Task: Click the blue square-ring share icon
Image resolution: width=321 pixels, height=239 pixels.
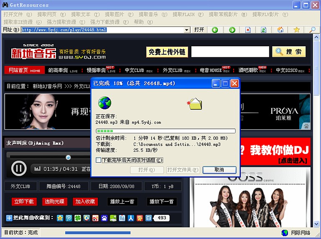Action: tap(148, 218)
